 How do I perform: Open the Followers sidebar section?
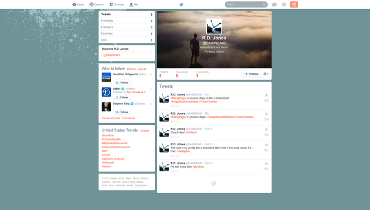[x=127, y=27]
